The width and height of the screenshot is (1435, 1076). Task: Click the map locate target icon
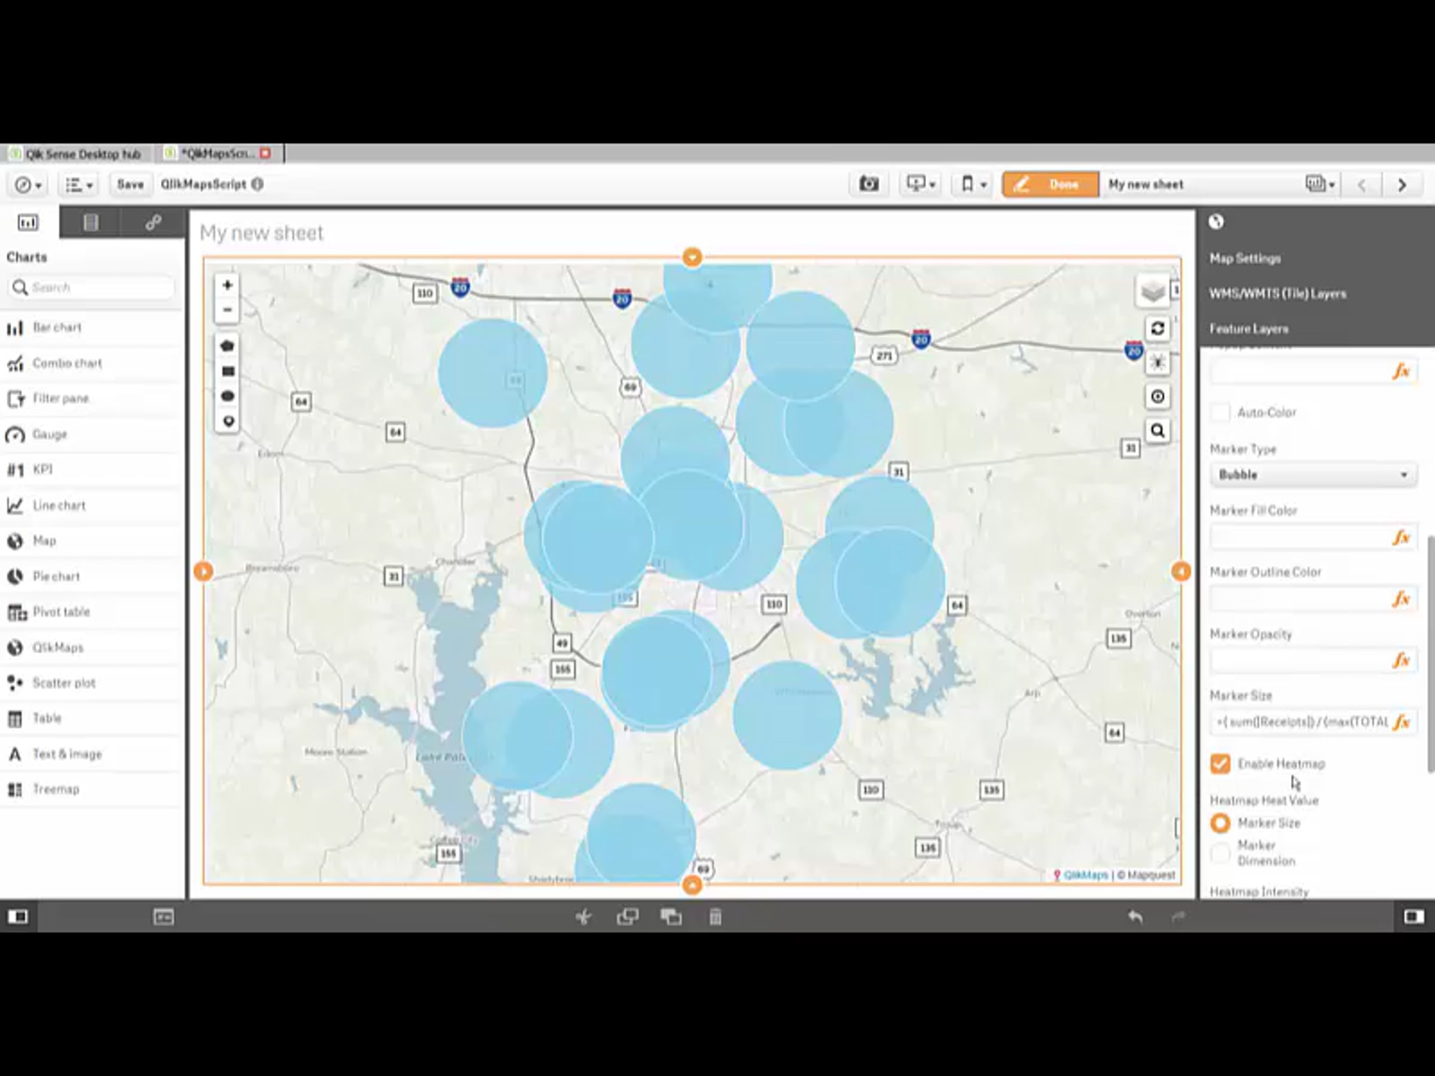(x=1158, y=396)
